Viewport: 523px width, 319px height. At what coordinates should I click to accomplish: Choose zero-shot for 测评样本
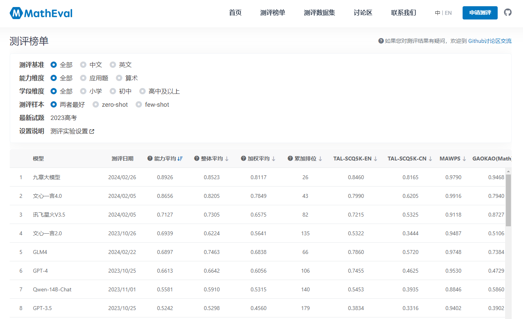[96, 104]
